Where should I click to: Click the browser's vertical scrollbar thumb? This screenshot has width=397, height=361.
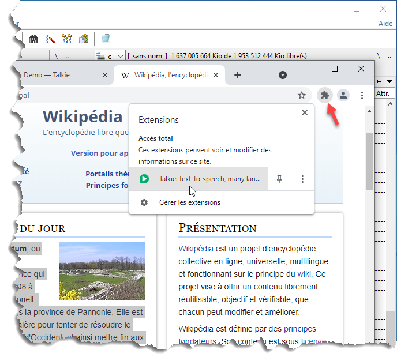pyautogui.click(x=369, y=161)
